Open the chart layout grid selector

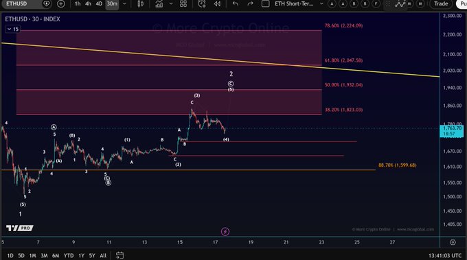click(265, 4)
